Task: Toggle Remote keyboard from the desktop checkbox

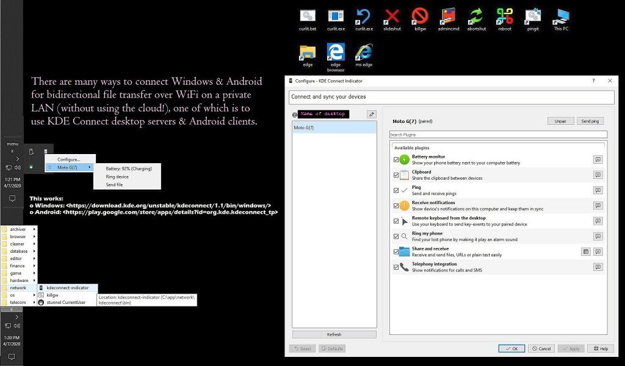Action: (x=396, y=221)
